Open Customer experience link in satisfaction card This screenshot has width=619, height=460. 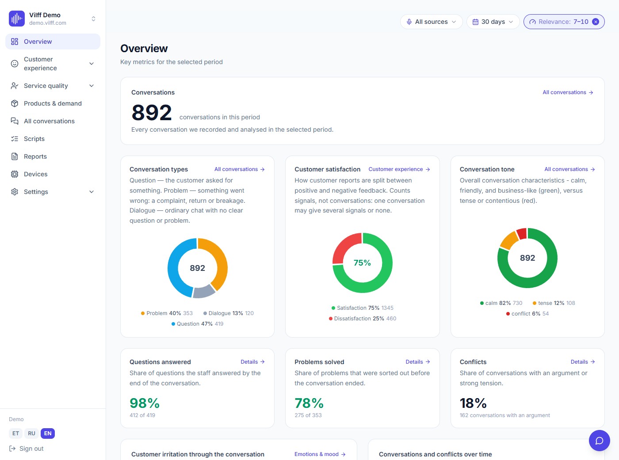399,169
